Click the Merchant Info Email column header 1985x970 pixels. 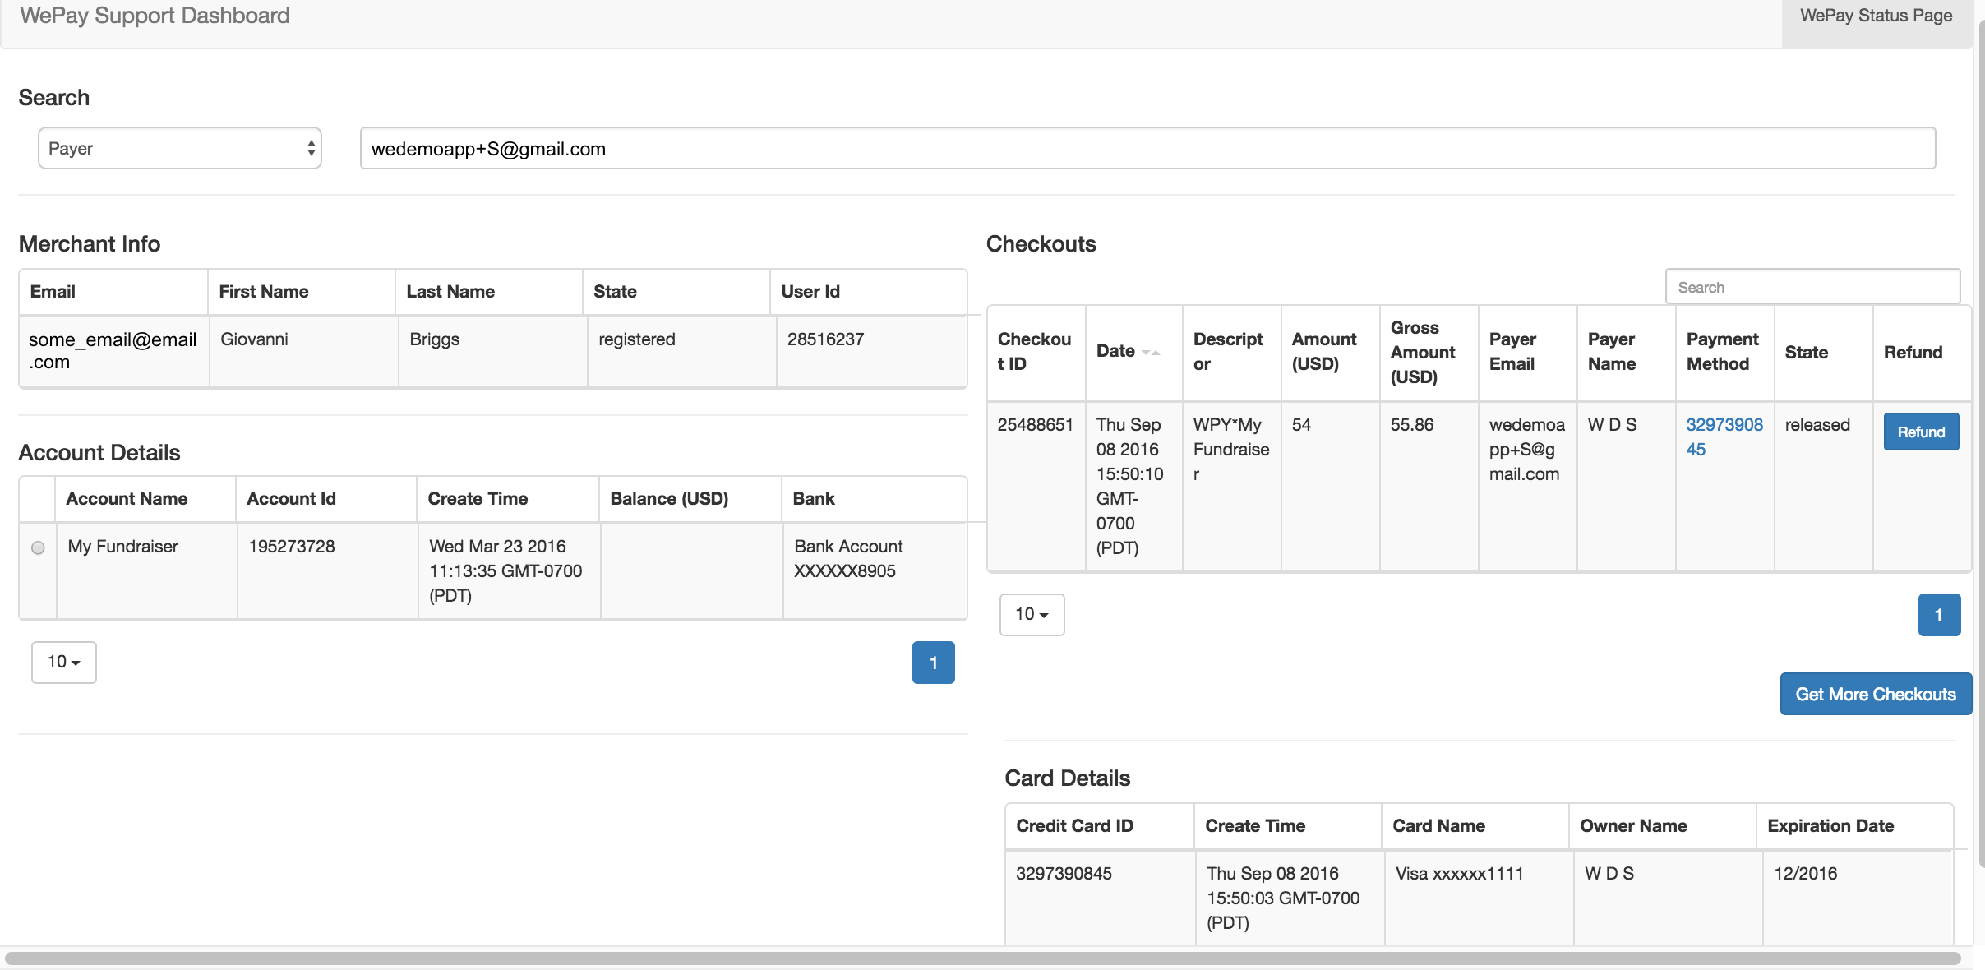tap(113, 292)
